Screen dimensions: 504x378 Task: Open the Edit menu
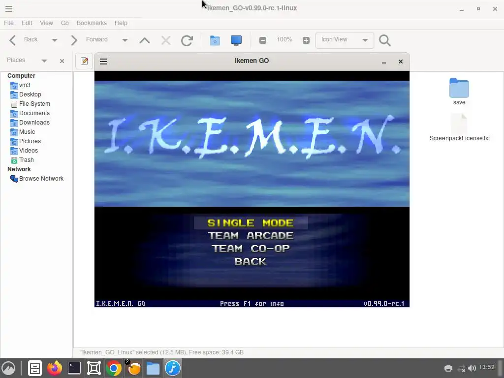click(27, 23)
